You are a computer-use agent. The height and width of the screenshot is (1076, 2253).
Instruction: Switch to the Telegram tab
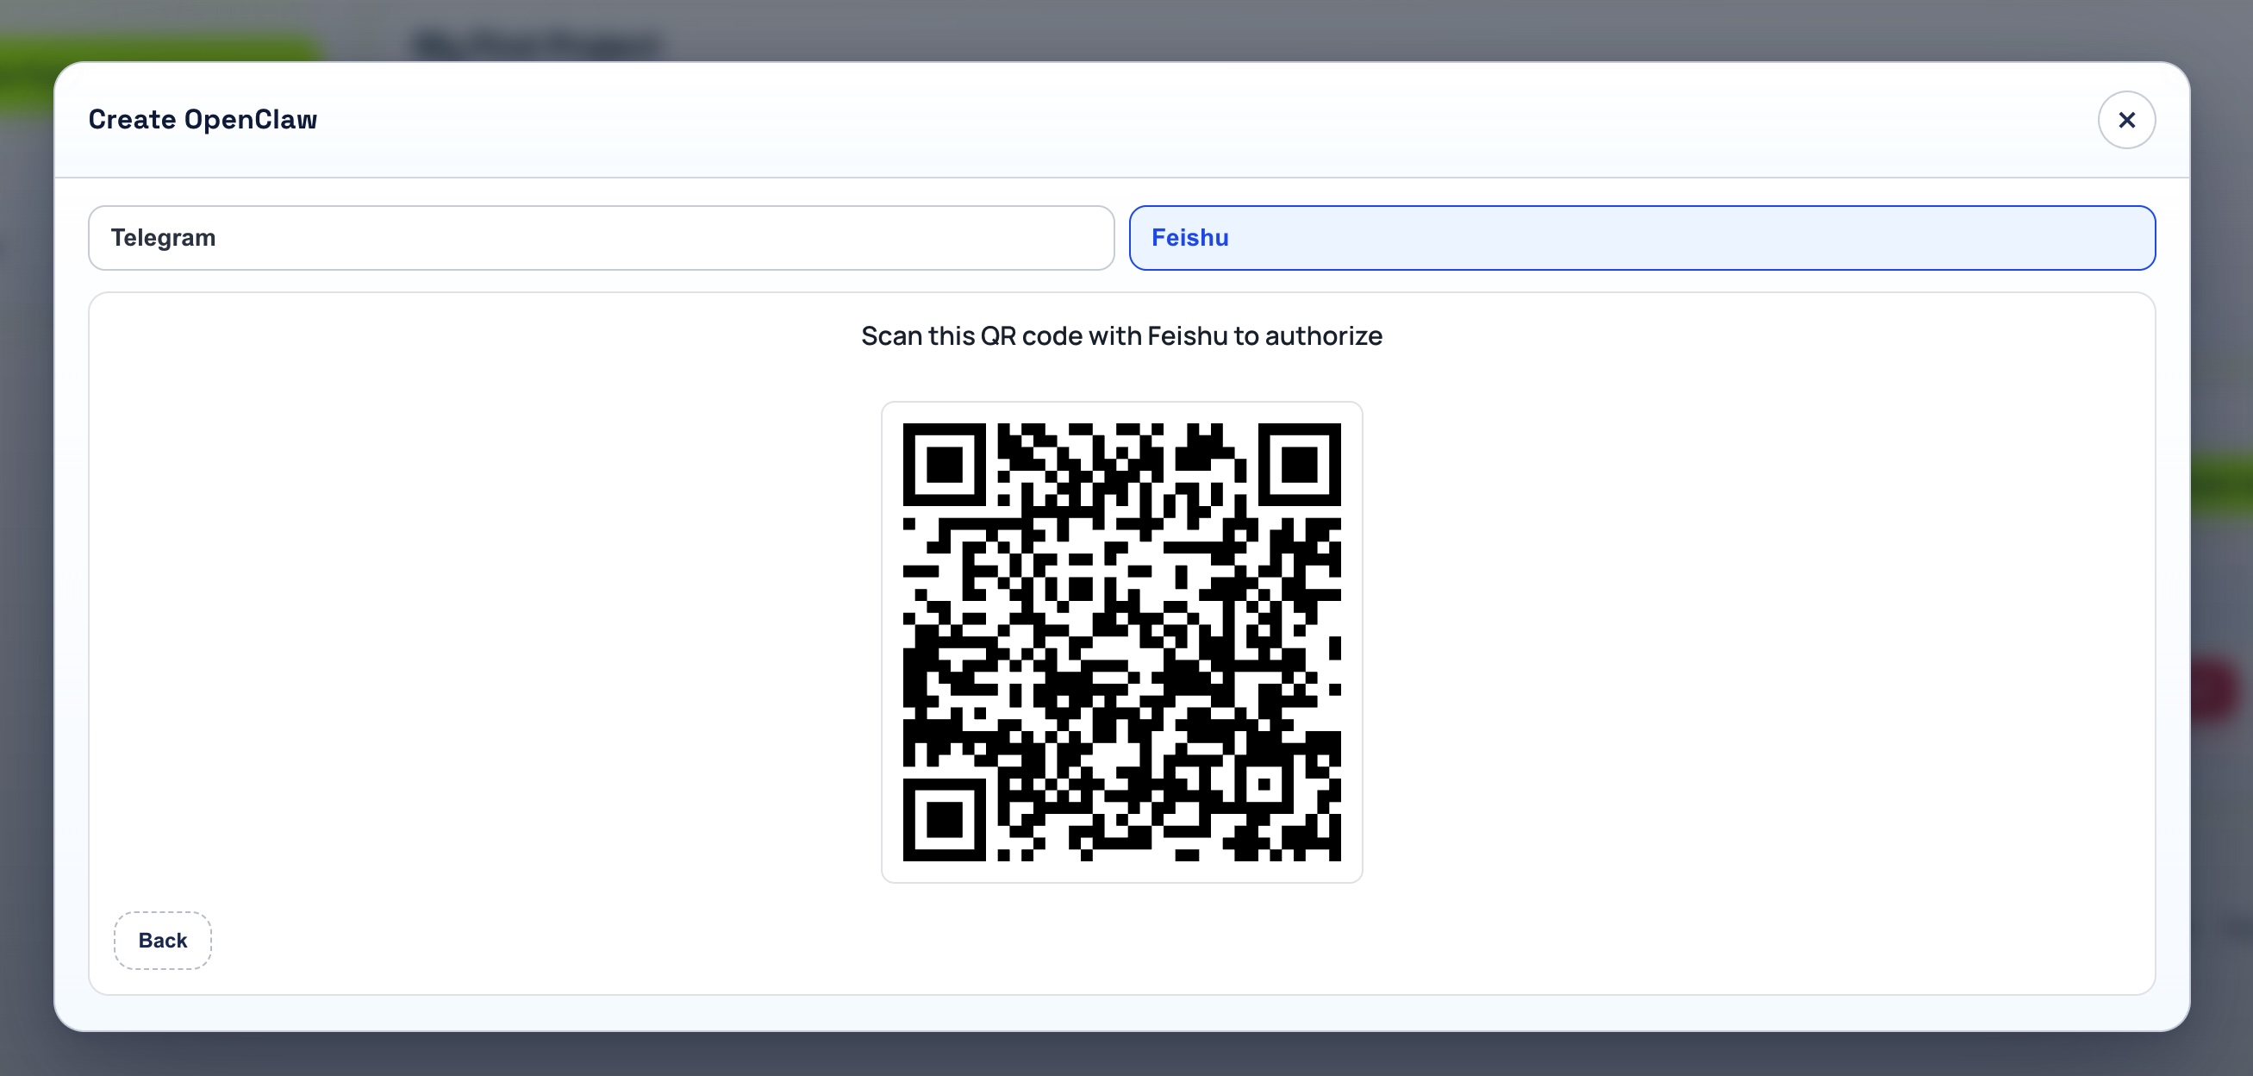click(601, 238)
